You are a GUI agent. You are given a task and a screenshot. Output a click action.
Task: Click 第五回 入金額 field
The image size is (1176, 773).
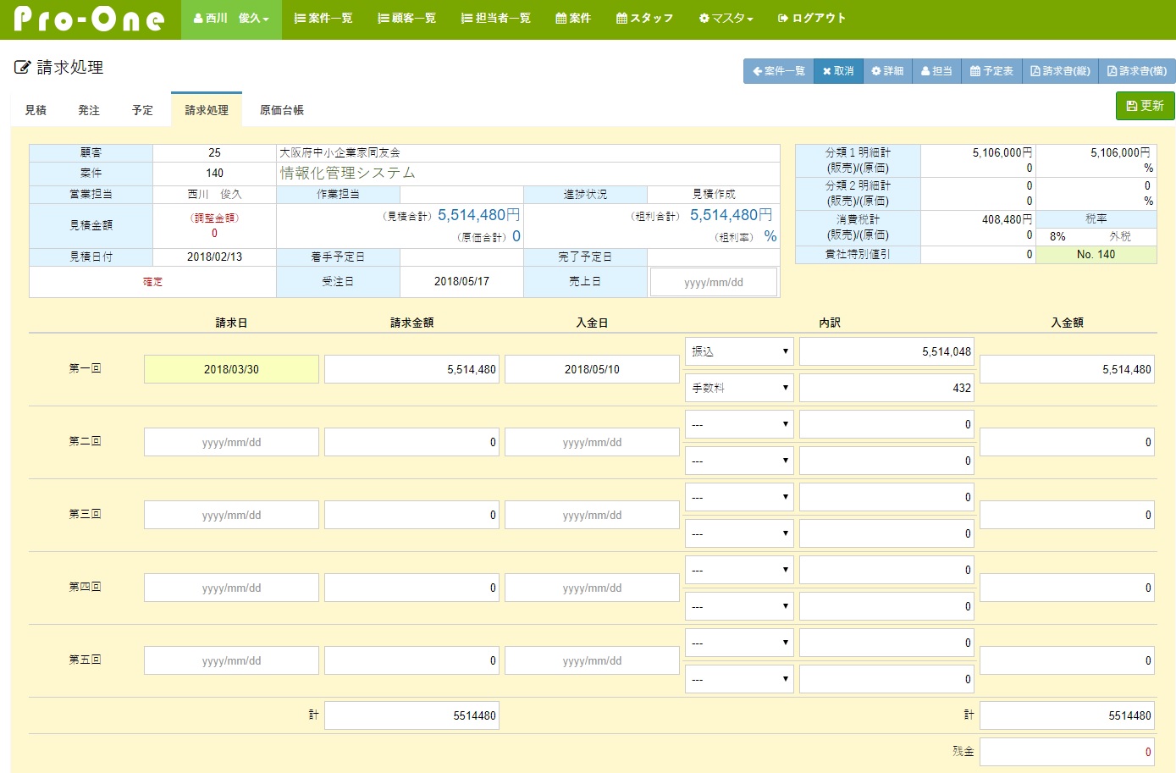pyautogui.click(x=1067, y=660)
